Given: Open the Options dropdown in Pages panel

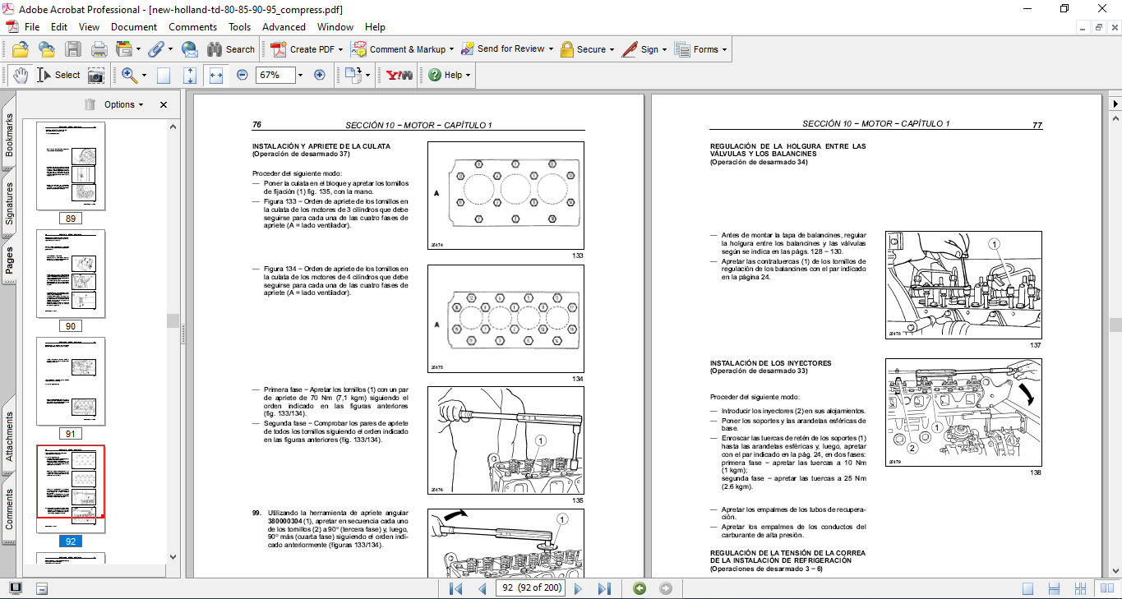Looking at the screenshot, I should 123,104.
